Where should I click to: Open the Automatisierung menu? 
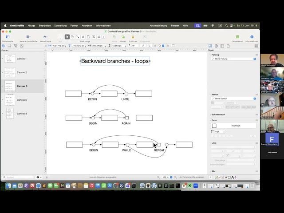click(158, 26)
